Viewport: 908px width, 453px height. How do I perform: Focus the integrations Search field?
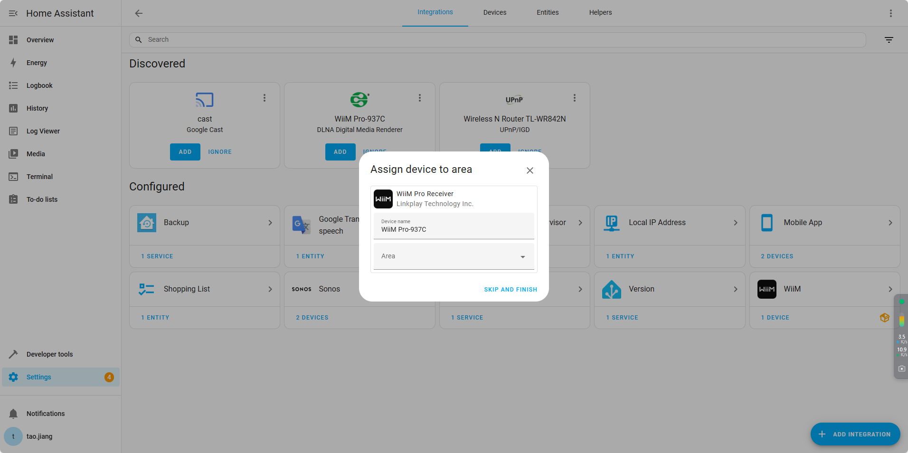tap(497, 40)
